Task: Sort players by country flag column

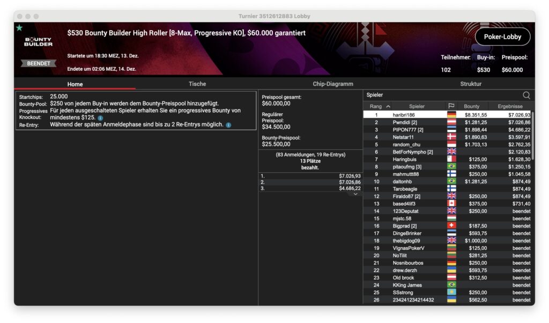Action: pos(451,106)
